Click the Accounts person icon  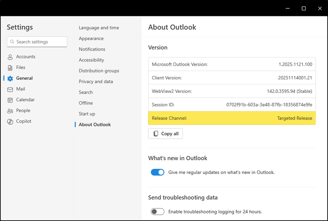tap(10, 57)
